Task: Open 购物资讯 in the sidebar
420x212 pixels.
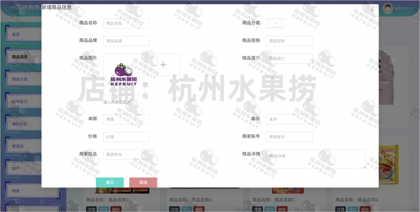Action: 24,101
